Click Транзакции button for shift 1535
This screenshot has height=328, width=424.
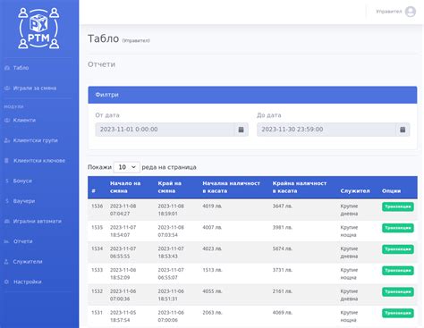click(398, 228)
